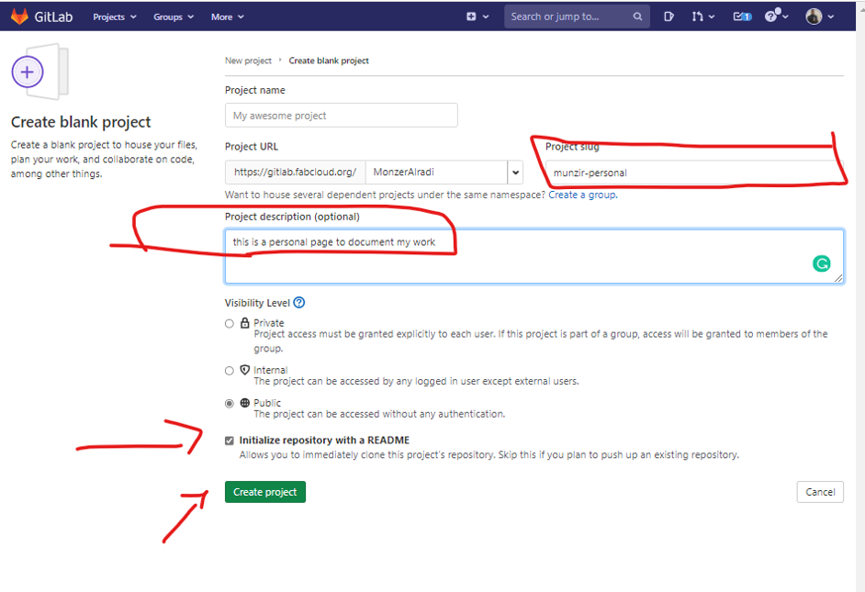Open the user avatar menu
The width and height of the screenshot is (865, 592).
pos(819,17)
